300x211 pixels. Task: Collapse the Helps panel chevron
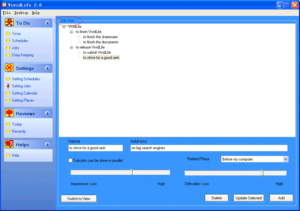47,145
